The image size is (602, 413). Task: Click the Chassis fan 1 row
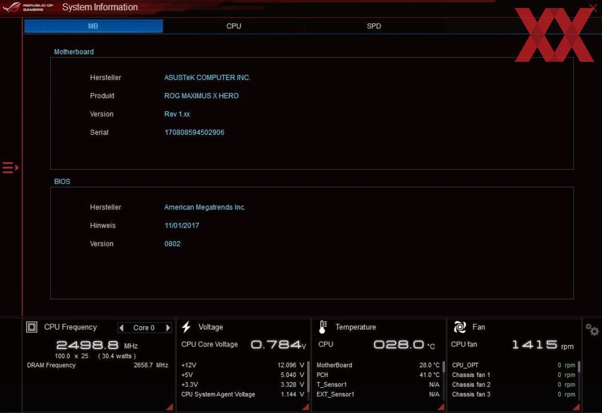513,375
